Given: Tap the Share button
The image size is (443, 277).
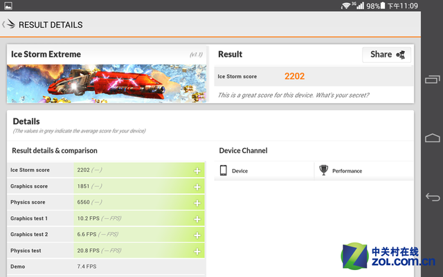Looking at the screenshot, I should pyautogui.click(x=386, y=55).
